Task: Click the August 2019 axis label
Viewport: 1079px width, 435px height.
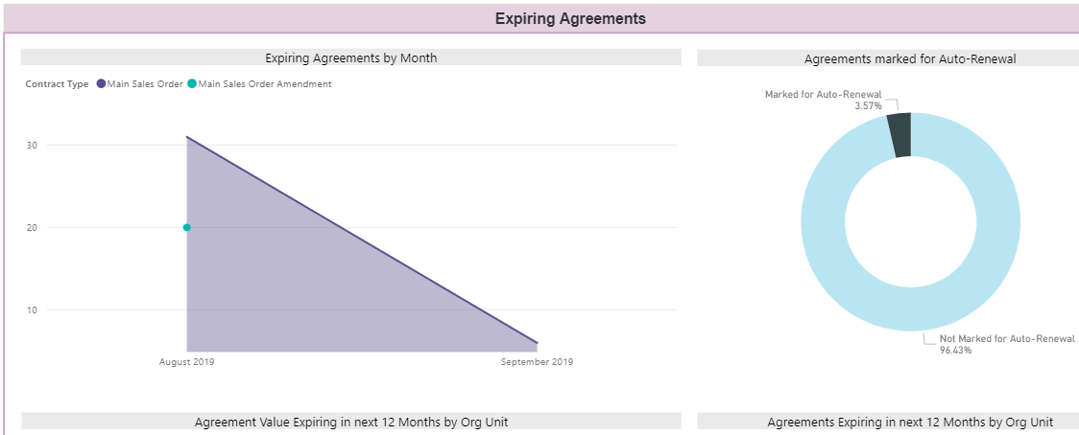Action: 187,362
